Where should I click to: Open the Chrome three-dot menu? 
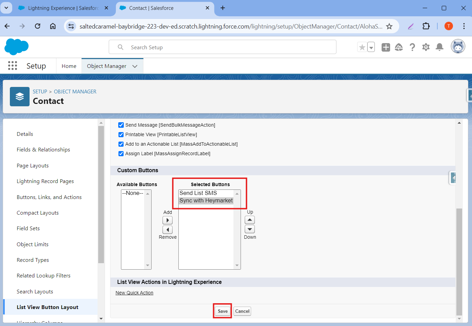click(464, 26)
